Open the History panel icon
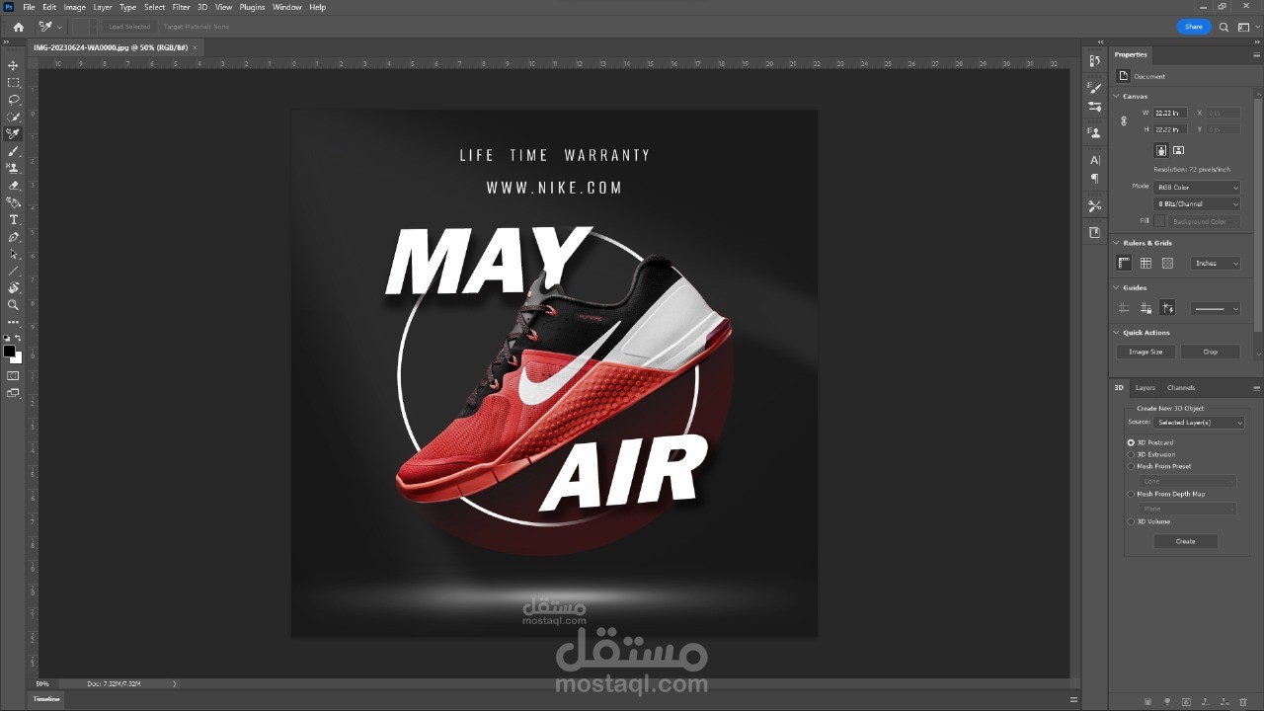 point(1094,61)
